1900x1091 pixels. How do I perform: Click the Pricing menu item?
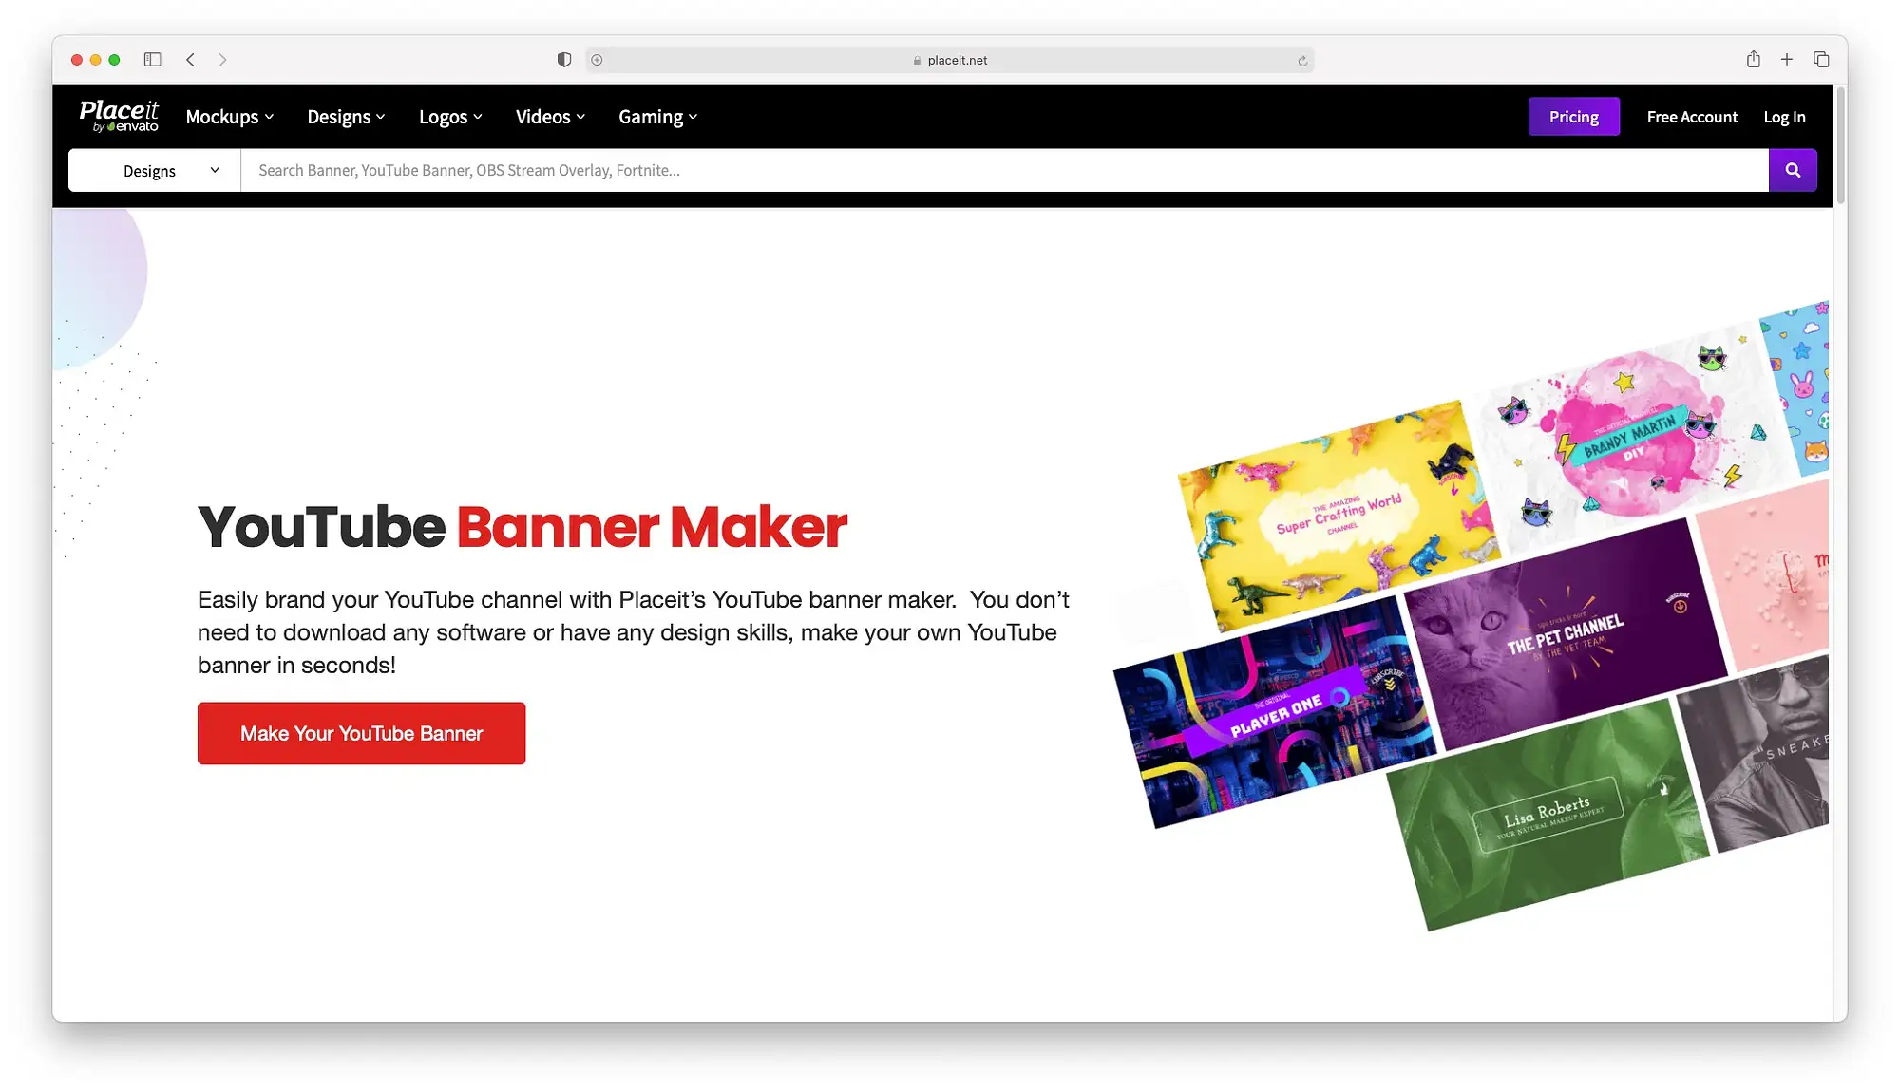point(1572,116)
